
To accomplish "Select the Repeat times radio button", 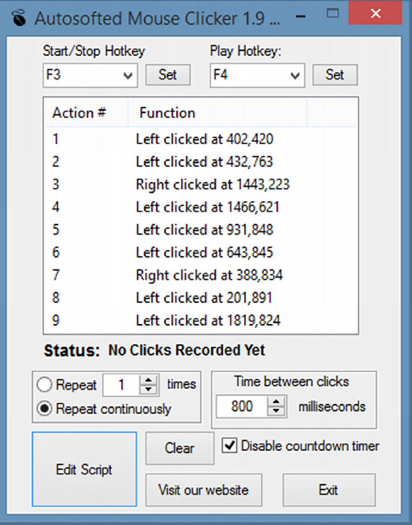I will click(44, 384).
